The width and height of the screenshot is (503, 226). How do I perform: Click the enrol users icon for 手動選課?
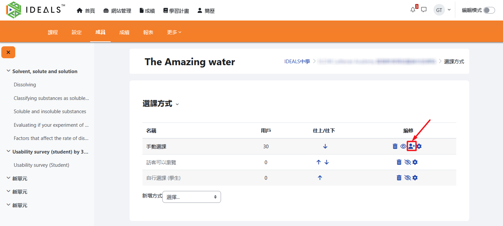[411, 146]
